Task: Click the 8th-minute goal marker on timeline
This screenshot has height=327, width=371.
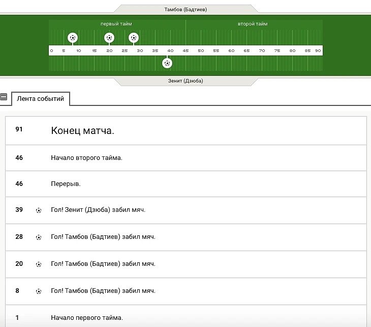Action: (73, 38)
